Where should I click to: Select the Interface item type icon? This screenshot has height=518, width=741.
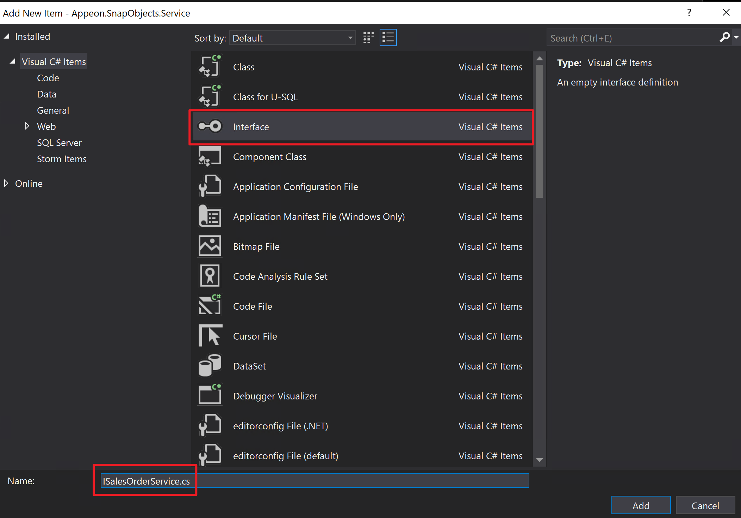click(208, 127)
